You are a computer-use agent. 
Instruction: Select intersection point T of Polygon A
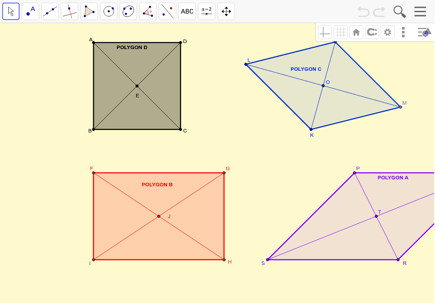[x=376, y=216]
